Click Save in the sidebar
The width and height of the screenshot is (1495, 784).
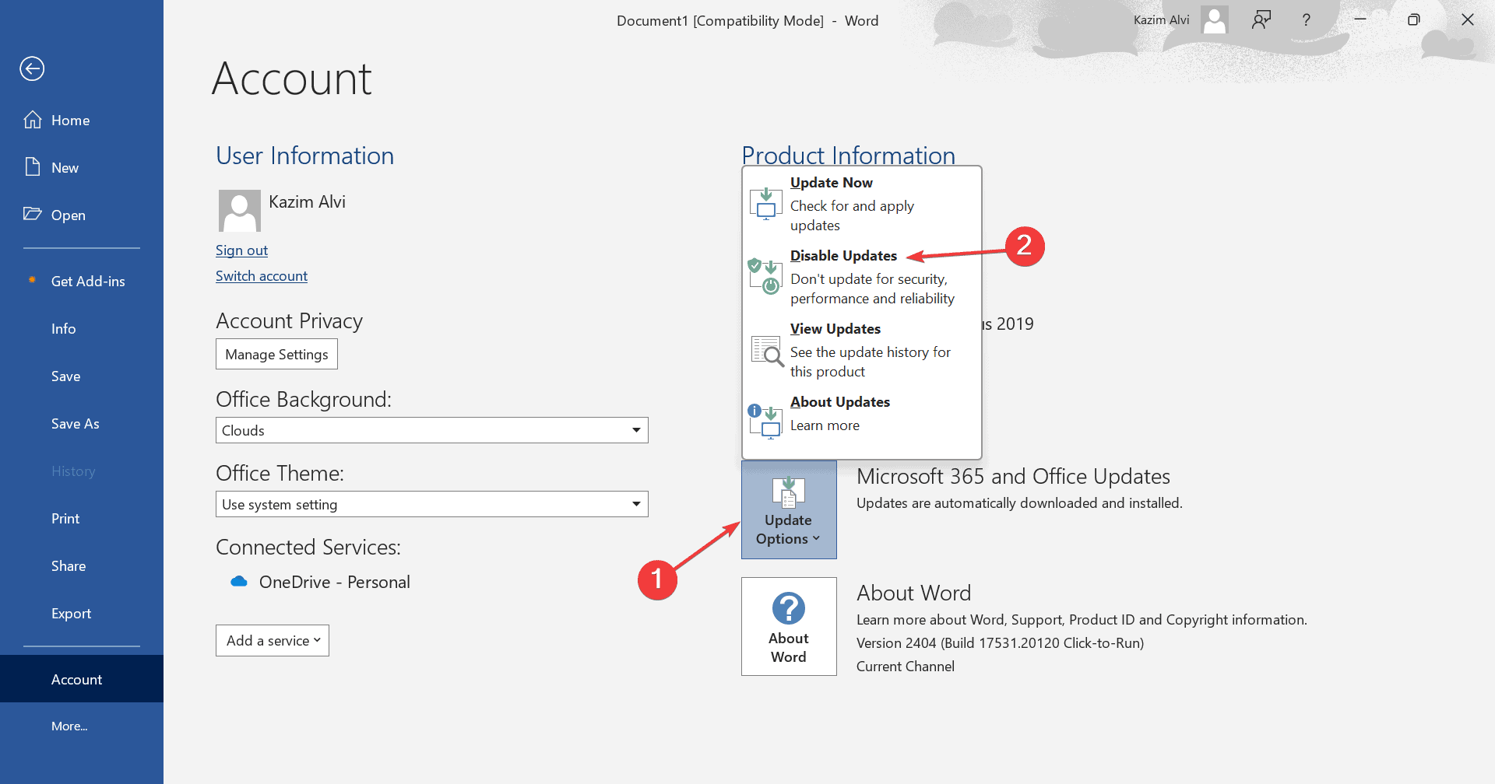coord(82,376)
